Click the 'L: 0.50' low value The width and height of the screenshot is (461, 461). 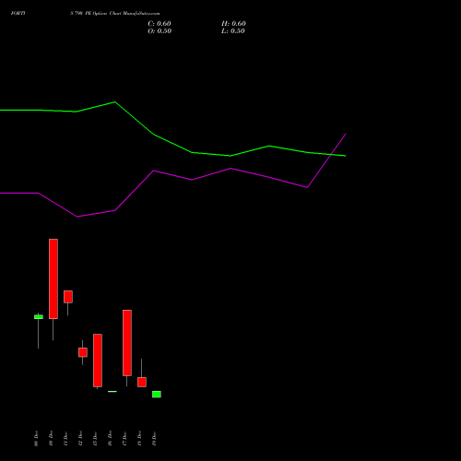(233, 31)
